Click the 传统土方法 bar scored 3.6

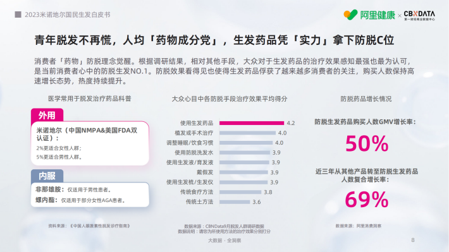tap(235, 202)
